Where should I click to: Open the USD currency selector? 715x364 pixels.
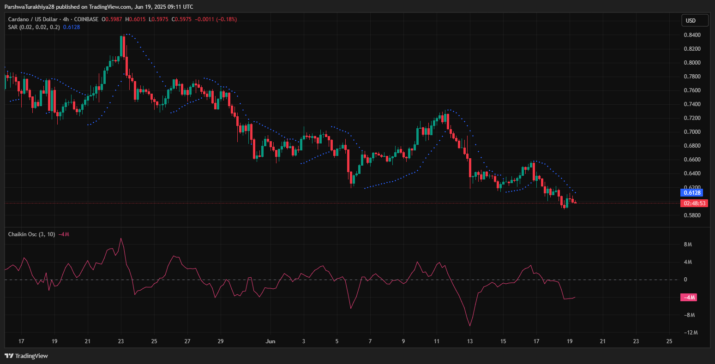(x=695, y=21)
